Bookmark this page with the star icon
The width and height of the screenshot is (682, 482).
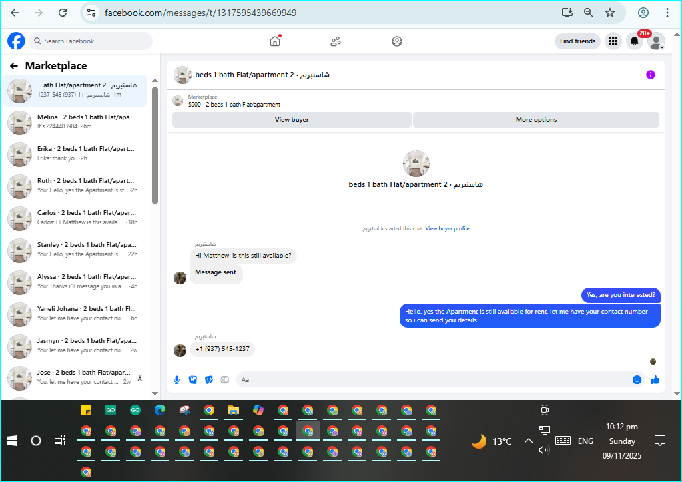tap(610, 13)
